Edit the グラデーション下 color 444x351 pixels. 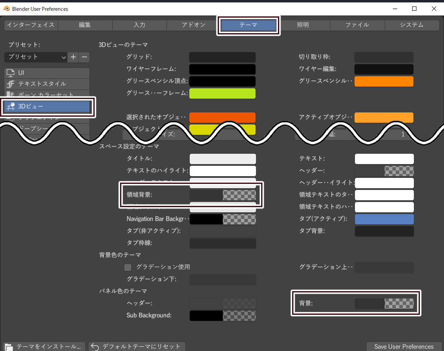click(222, 279)
